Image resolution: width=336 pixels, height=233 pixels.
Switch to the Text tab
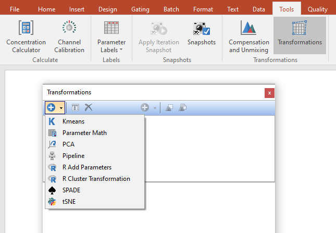[x=233, y=9]
